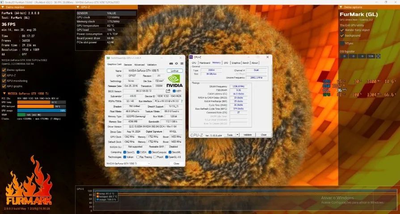The height and width of the screenshot is (214, 400).
Task: Toggle the Ray Tracing checkbox in GPU-Z
Action: (x=138, y=157)
